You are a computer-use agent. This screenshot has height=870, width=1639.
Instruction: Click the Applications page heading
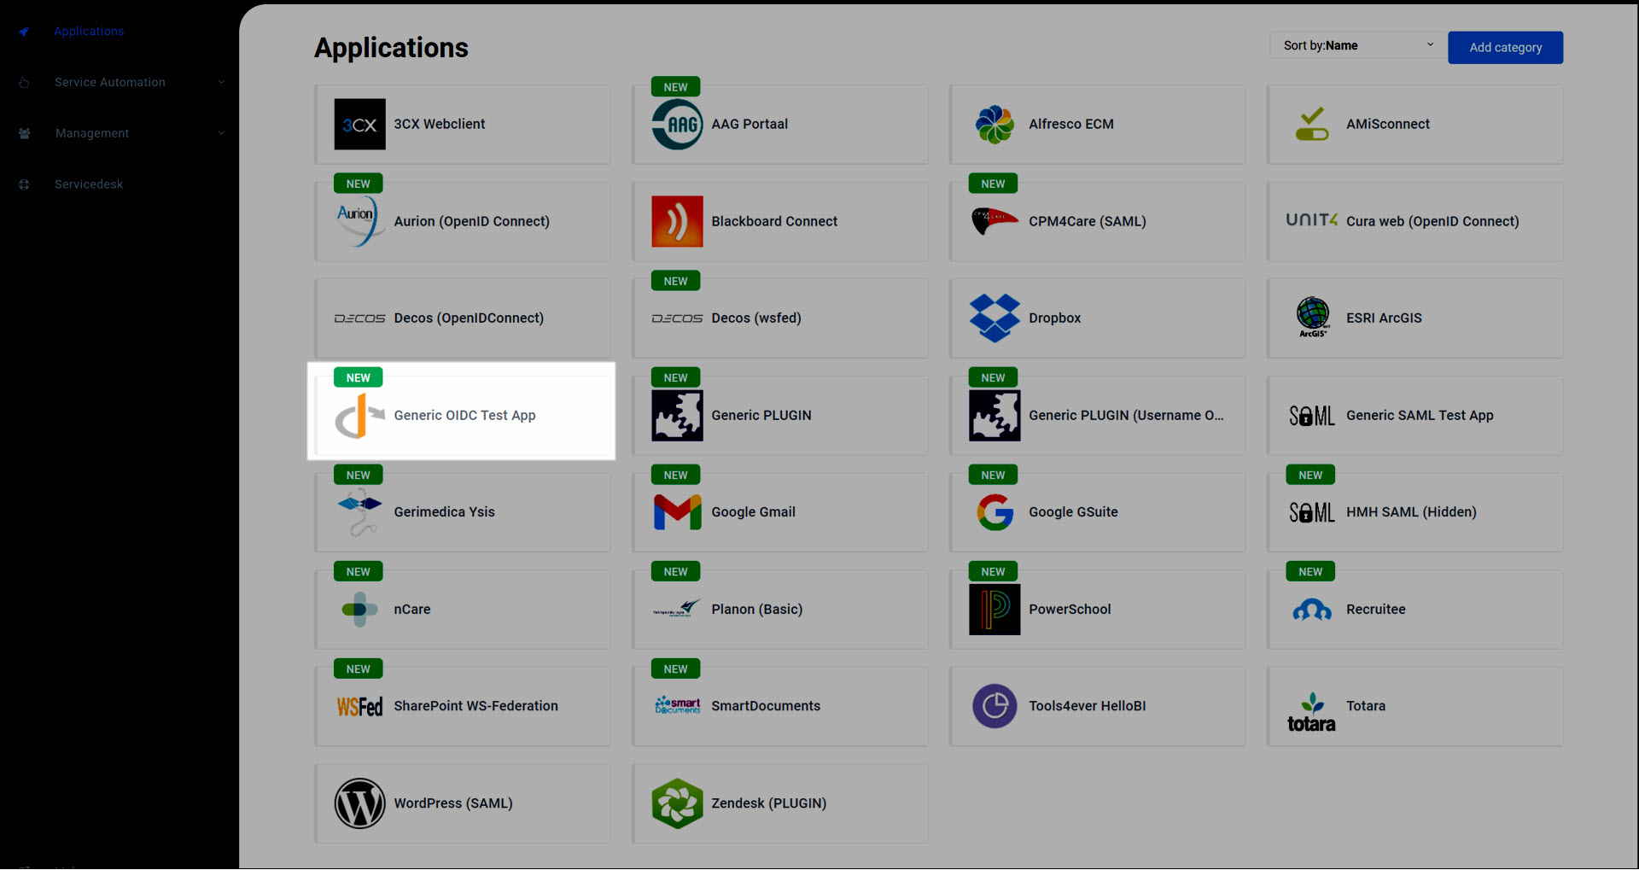391,48
